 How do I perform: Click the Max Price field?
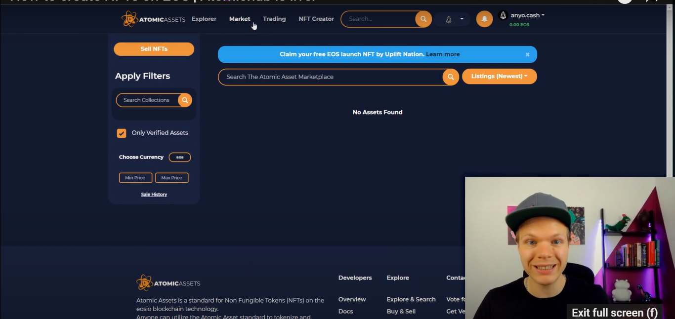point(171,178)
